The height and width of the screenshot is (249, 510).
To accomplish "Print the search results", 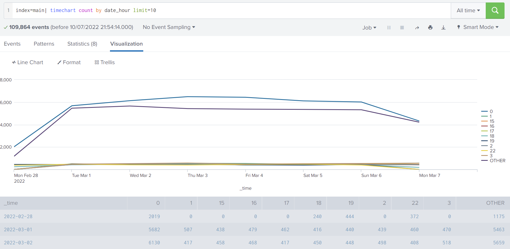I will [430, 27].
